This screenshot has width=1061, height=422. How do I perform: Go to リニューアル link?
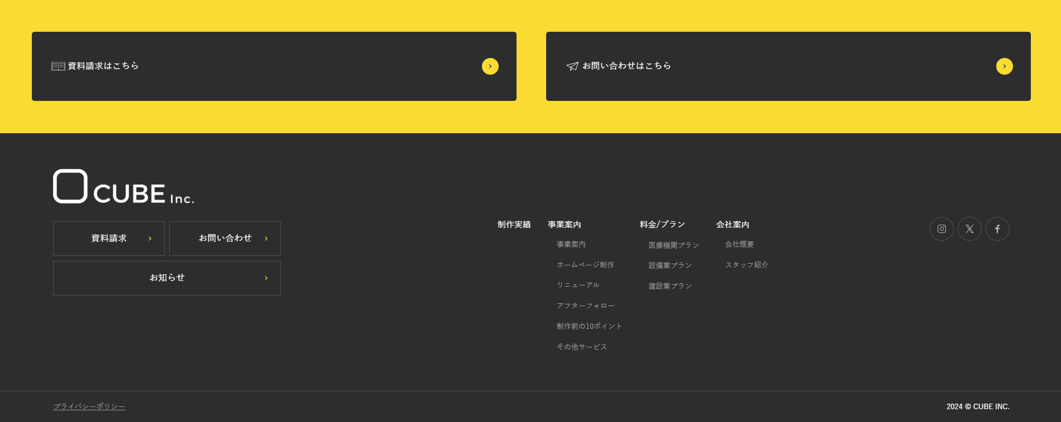click(x=578, y=285)
